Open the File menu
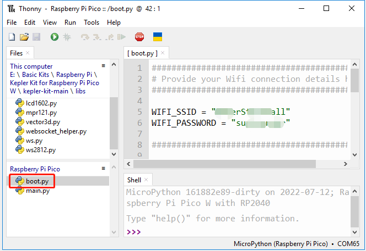This screenshot has width=366, height=251. [12, 23]
